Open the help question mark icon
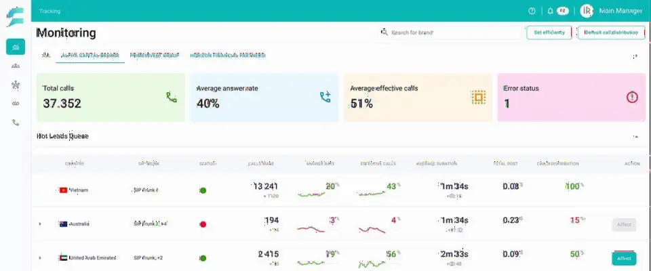651x271 pixels. 532,12
